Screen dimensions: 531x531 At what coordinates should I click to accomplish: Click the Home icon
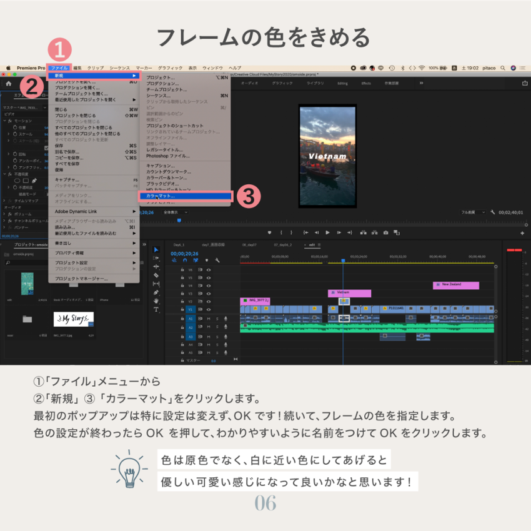pyautogui.click(x=9, y=84)
